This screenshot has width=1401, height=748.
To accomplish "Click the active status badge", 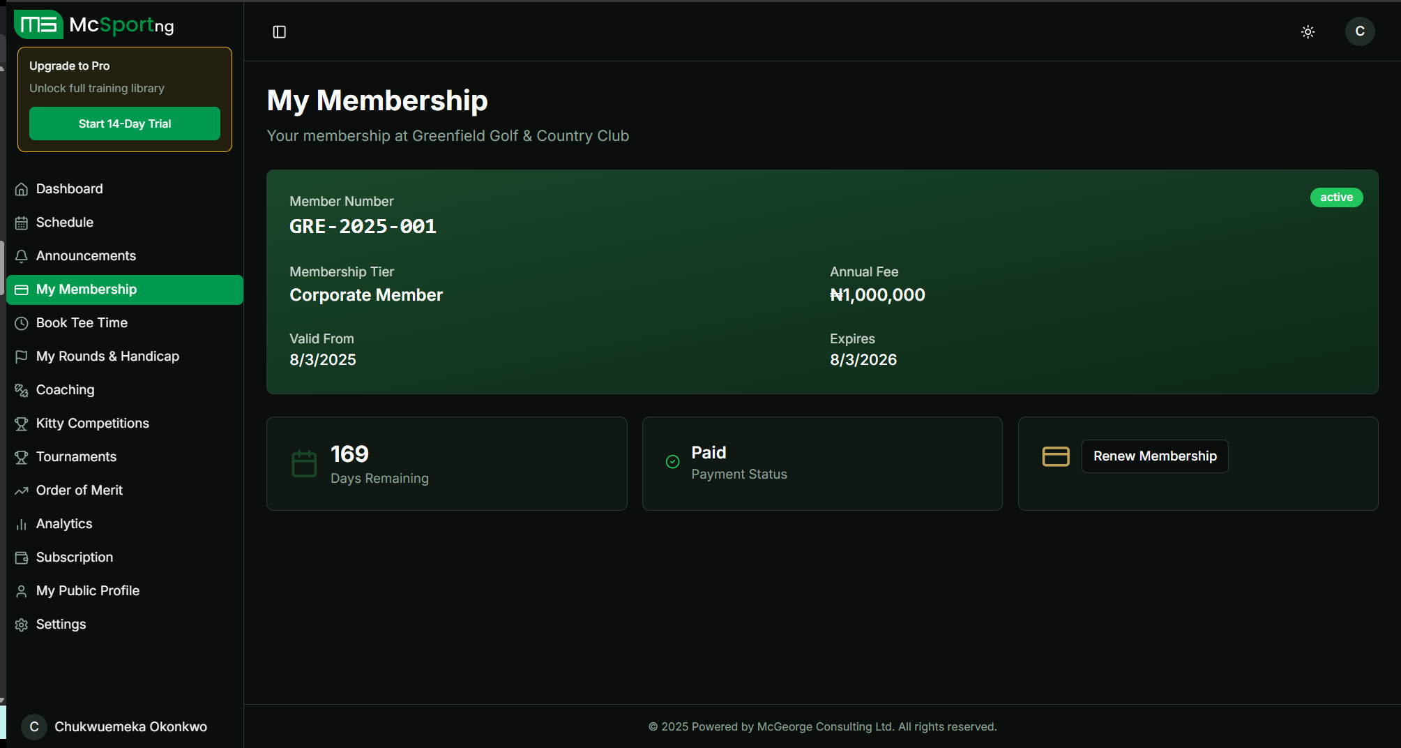I will pyautogui.click(x=1336, y=197).
